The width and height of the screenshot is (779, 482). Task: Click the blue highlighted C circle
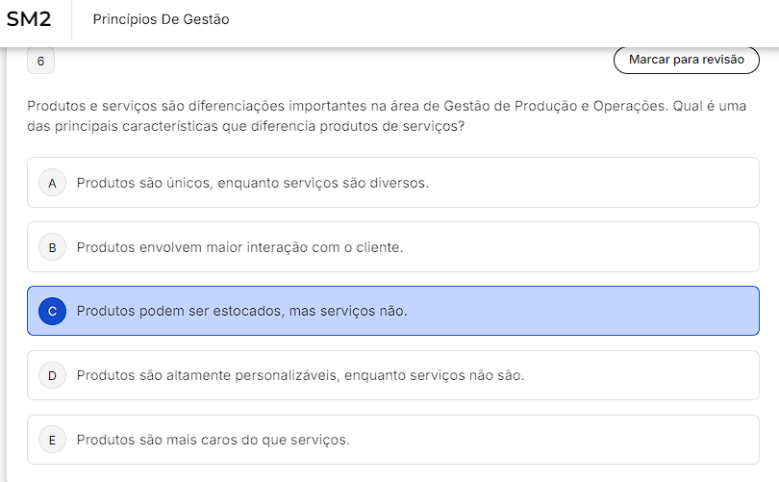[x=52, y=311]
